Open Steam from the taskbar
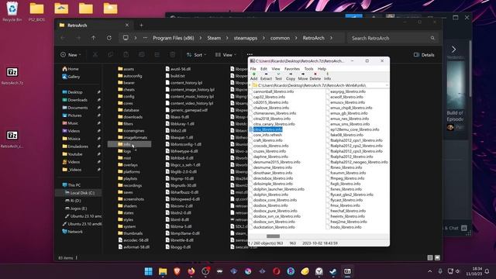This screenshot has height=279, width=496. [333, 271]
